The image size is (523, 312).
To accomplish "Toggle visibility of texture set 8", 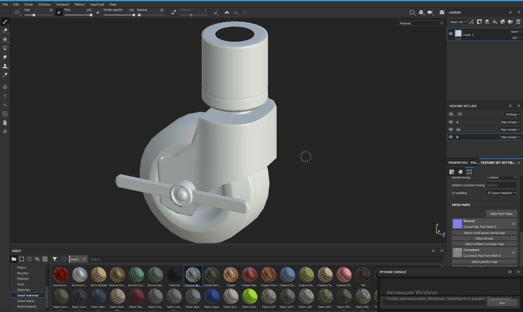I will pos(451,137).
